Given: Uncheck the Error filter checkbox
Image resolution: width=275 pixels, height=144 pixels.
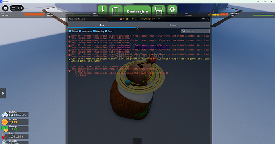Looking at the screenshot, I should point(106,31).
